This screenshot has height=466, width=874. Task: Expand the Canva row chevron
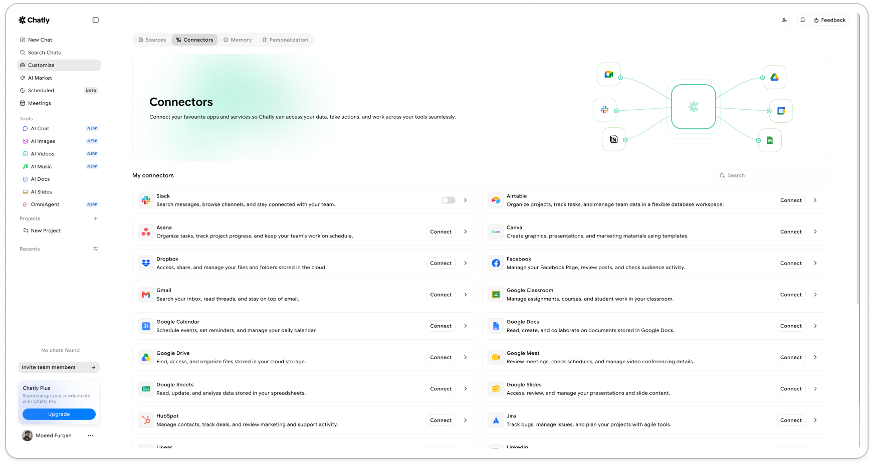pyautogui.click(x=815, y=231)
